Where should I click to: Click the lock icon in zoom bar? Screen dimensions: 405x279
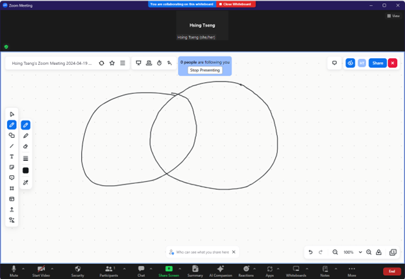(x=378, y=252)
